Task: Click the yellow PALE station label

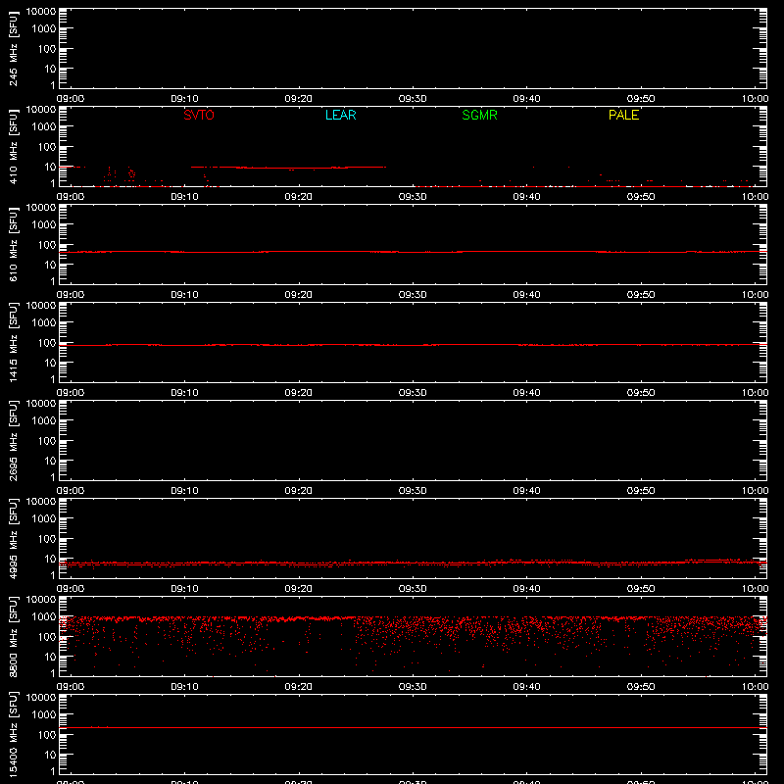Action: (x=623, y=115)
